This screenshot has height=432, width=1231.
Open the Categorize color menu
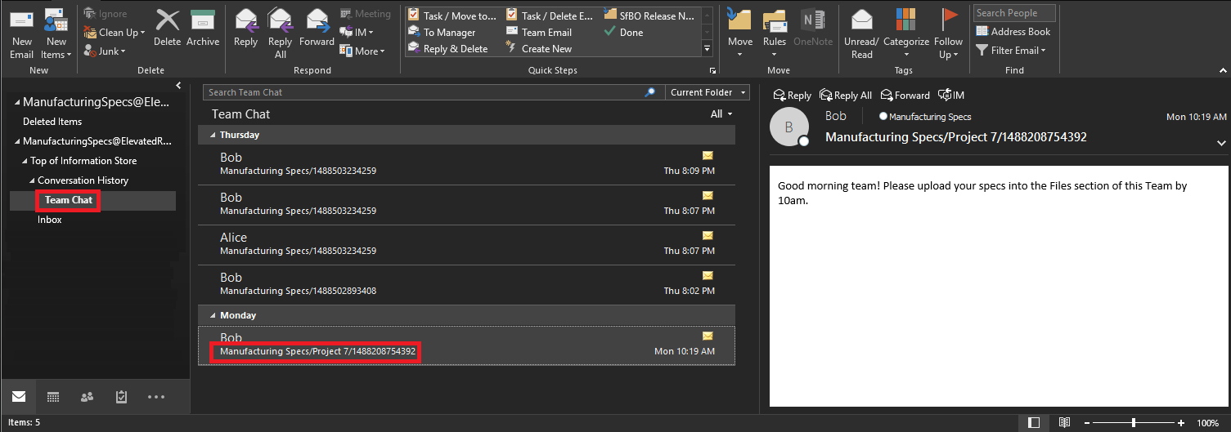[905, 33]
